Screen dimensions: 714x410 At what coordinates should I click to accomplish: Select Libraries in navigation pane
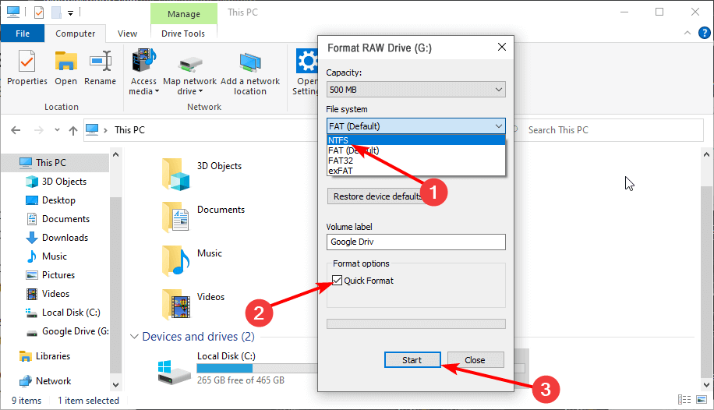coord(53,355)
